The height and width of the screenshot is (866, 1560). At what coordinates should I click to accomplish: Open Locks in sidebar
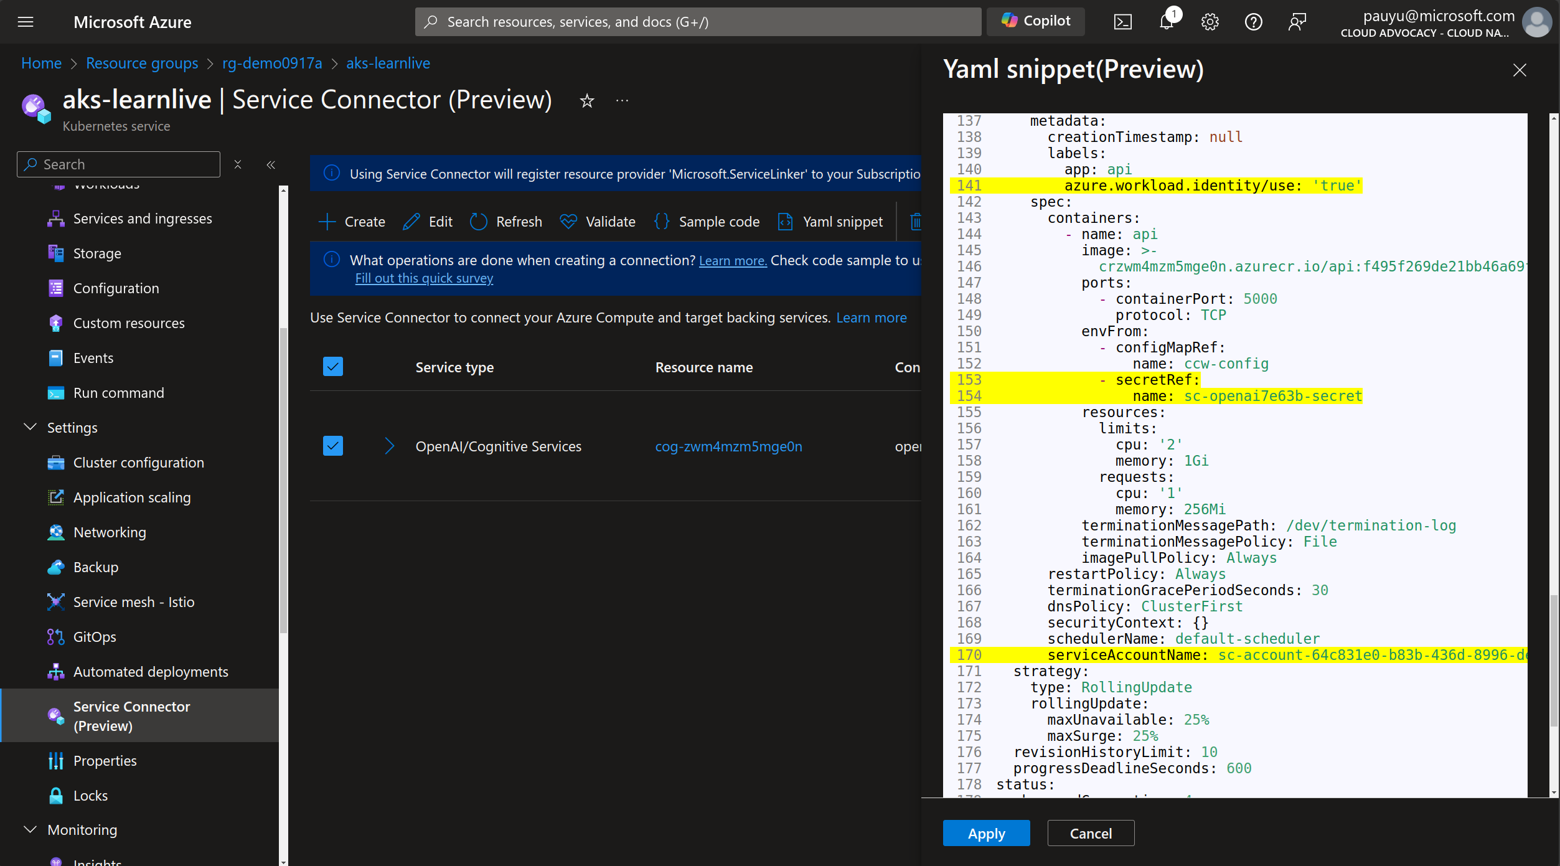tap(90, 796)
